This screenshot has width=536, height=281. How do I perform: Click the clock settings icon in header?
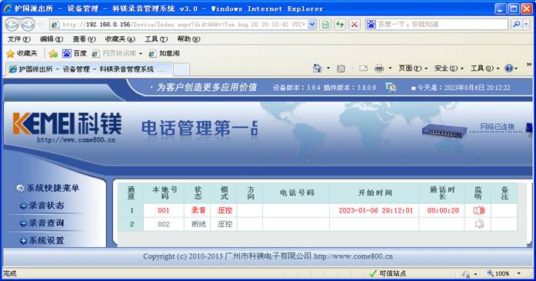point(391,88)
